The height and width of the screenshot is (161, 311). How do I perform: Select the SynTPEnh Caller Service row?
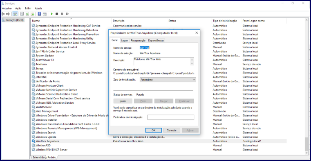(x=50, y=51)
